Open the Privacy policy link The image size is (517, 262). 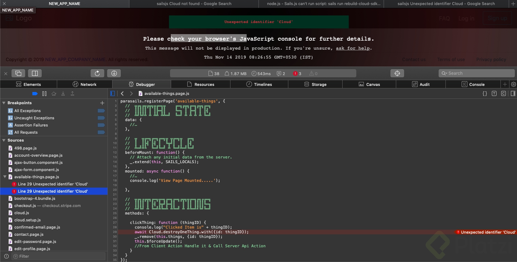click(x=491, y=60)
